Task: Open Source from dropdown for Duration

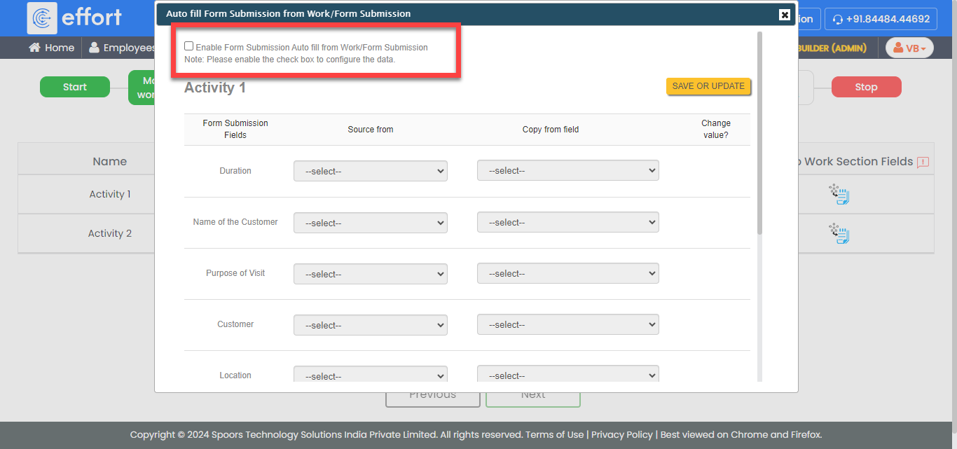Action: tap(370, 171)
